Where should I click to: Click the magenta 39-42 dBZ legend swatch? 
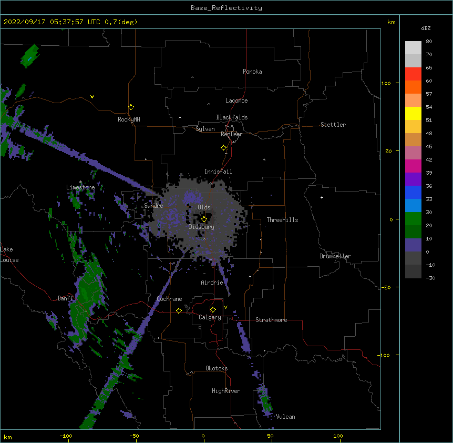point(413,166)
